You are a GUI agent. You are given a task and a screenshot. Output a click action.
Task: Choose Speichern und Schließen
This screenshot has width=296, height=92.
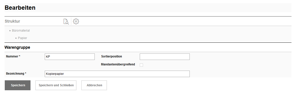(x=56, y=85)
